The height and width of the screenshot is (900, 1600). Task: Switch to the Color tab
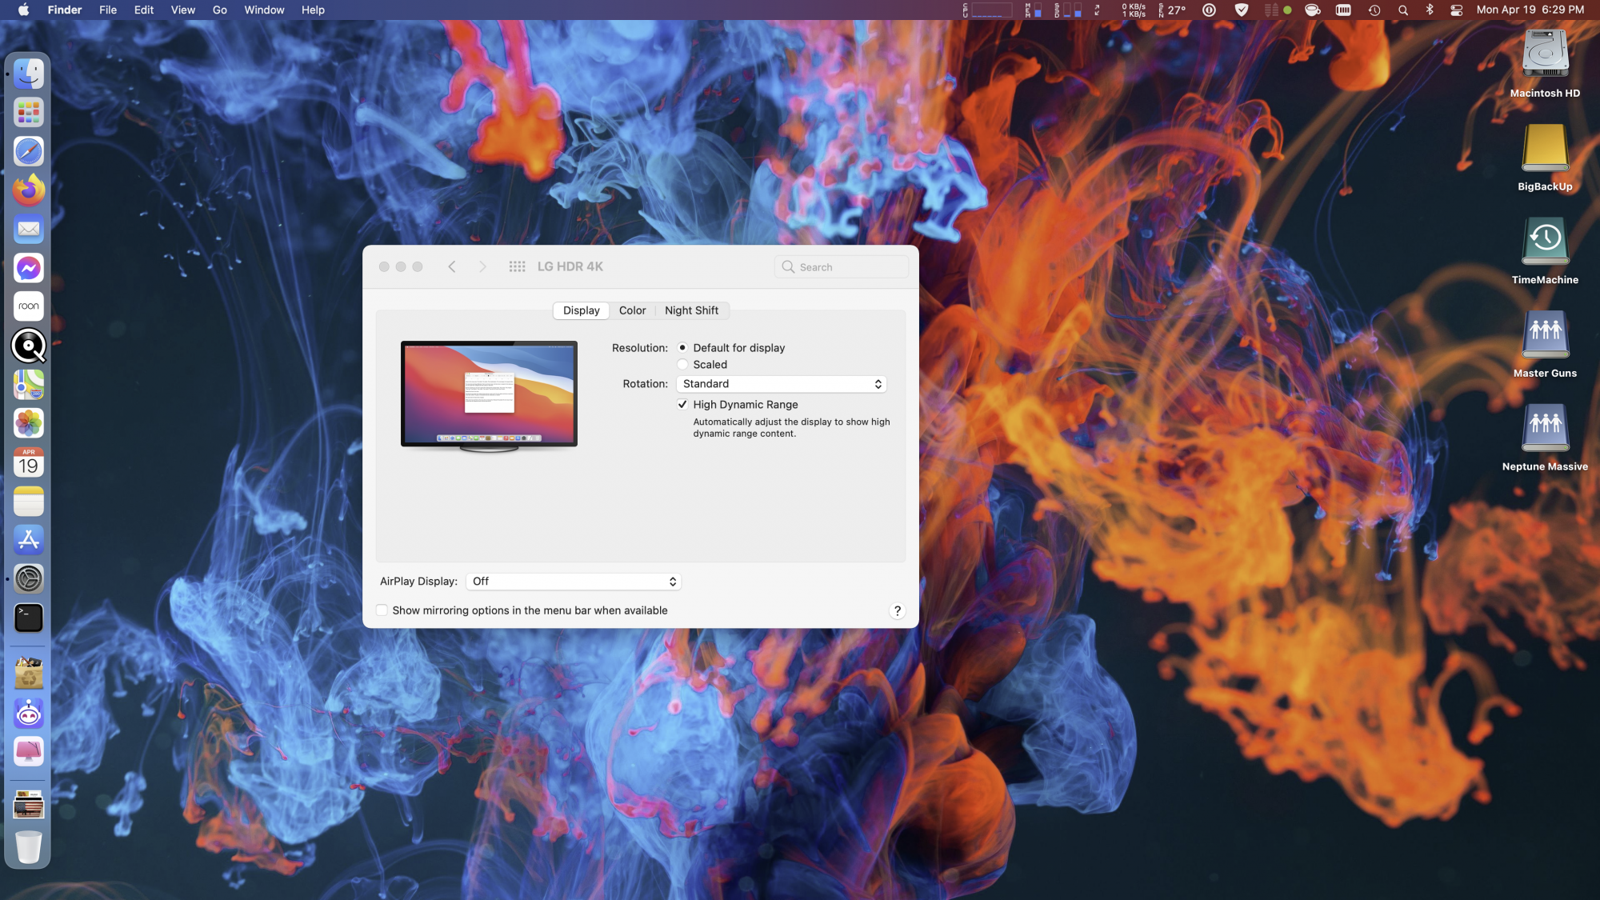[x=632, y=310]
